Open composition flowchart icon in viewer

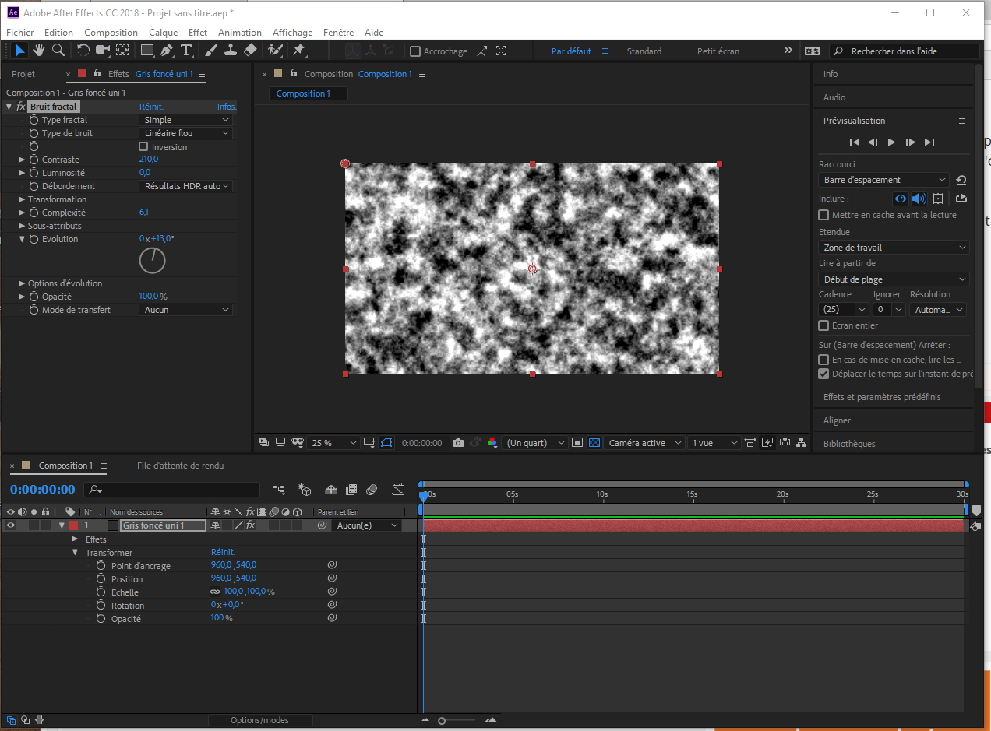click(x=802, y=443)
